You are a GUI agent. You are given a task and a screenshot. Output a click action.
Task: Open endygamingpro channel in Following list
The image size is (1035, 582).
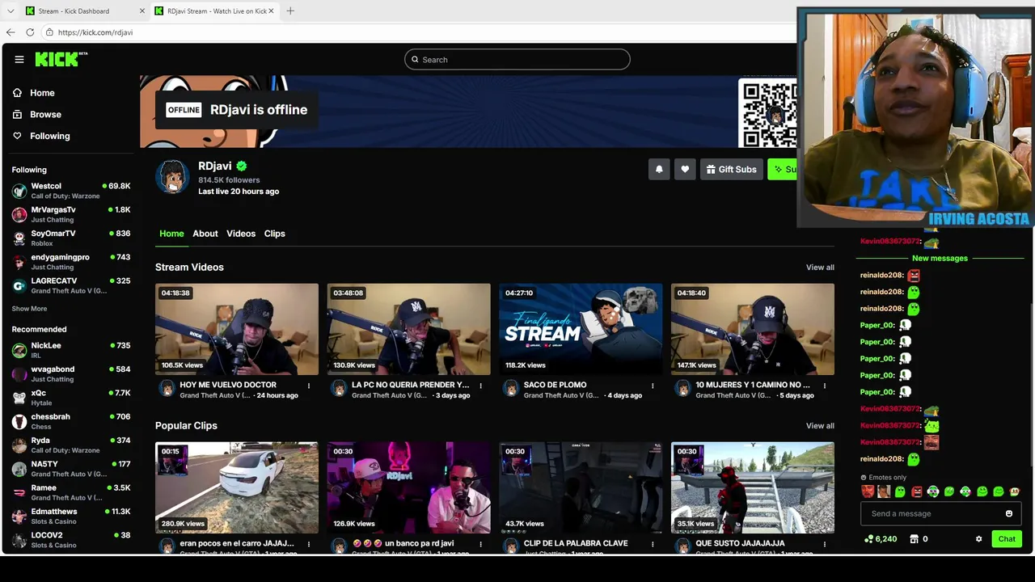pos(71,262)
